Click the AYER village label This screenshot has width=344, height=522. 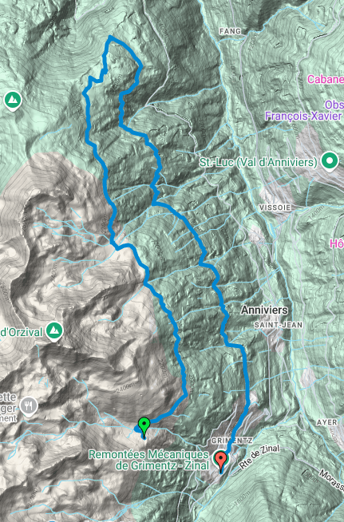(x=326, y=422)
